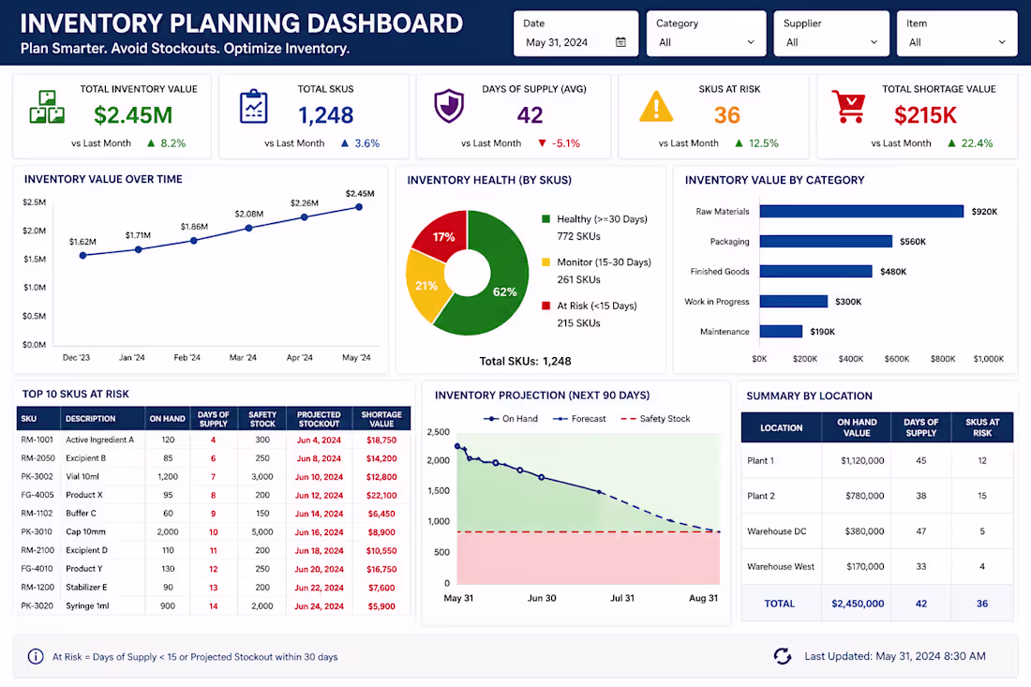Click the green inventory boxes icon
The image size is (1031, 687).
(47, 107)
